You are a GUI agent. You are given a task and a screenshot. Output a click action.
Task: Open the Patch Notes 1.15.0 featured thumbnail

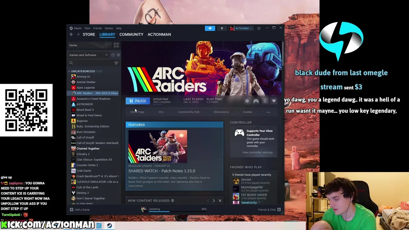coord(158,147)
